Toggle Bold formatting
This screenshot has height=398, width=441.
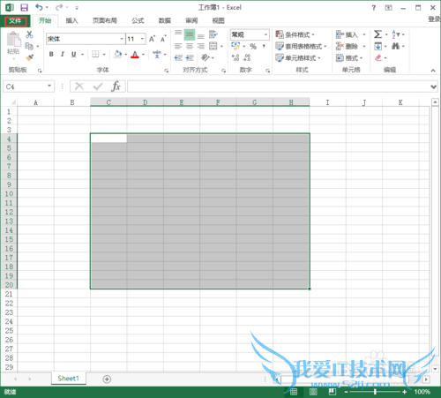pos(51,54)
